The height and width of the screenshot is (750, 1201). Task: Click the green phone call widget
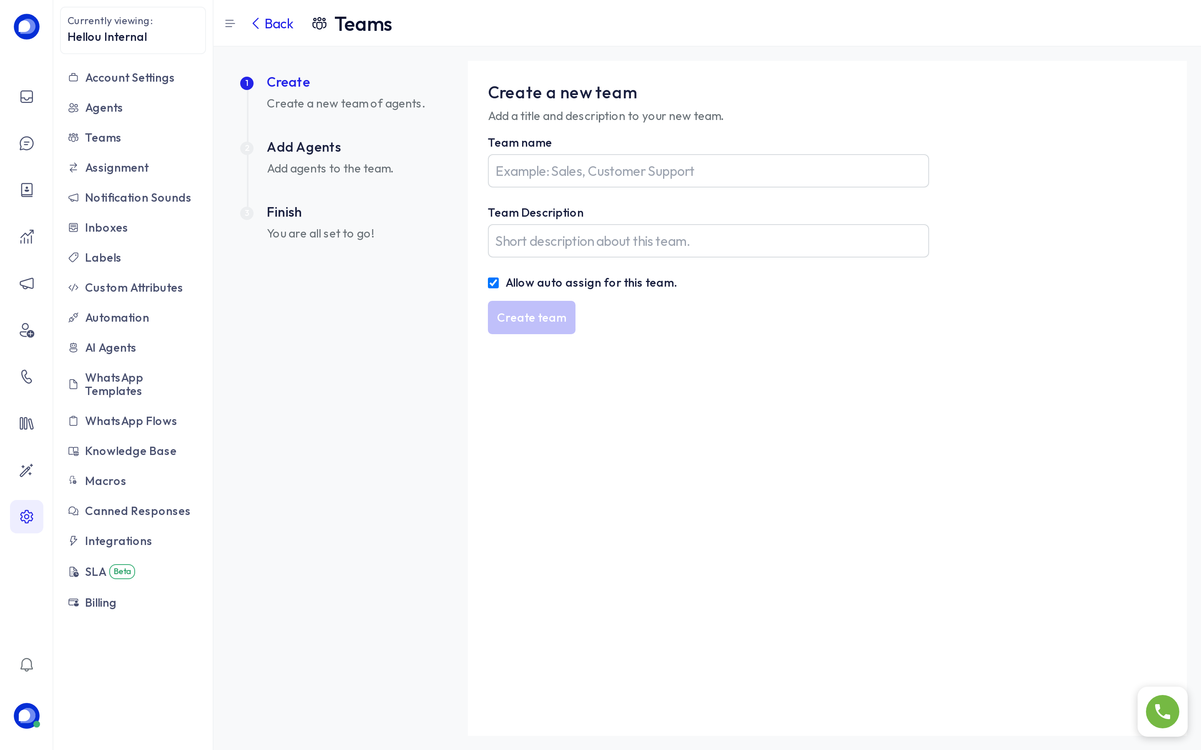[x=1162, y=711]
